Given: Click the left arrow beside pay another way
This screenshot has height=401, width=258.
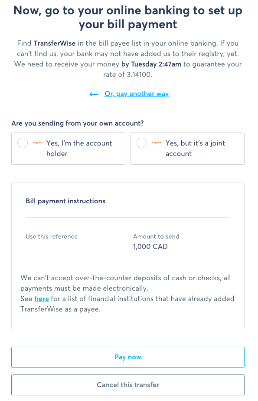Looking at the screenshot, I should 94,94.
